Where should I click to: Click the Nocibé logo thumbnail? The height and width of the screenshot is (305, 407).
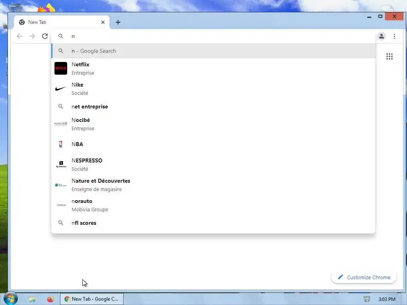tap(61, 124)
